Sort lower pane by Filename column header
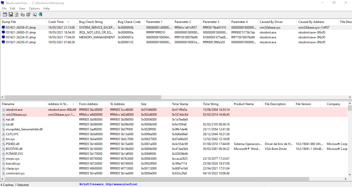352x187 pixels. (23, 104)
